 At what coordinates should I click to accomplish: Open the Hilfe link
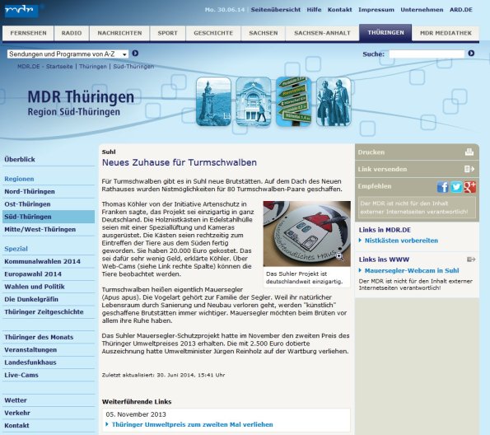[x=314, y=10]
